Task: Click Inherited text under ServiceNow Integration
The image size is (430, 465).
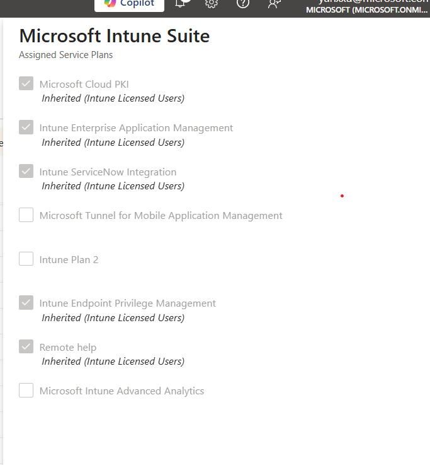Action: (x=113, y=186)
